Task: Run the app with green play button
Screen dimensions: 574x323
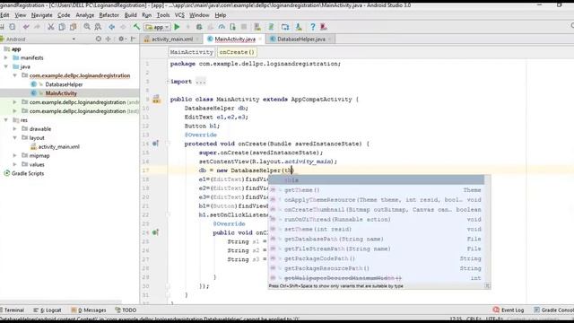Action: coord(178,27)
